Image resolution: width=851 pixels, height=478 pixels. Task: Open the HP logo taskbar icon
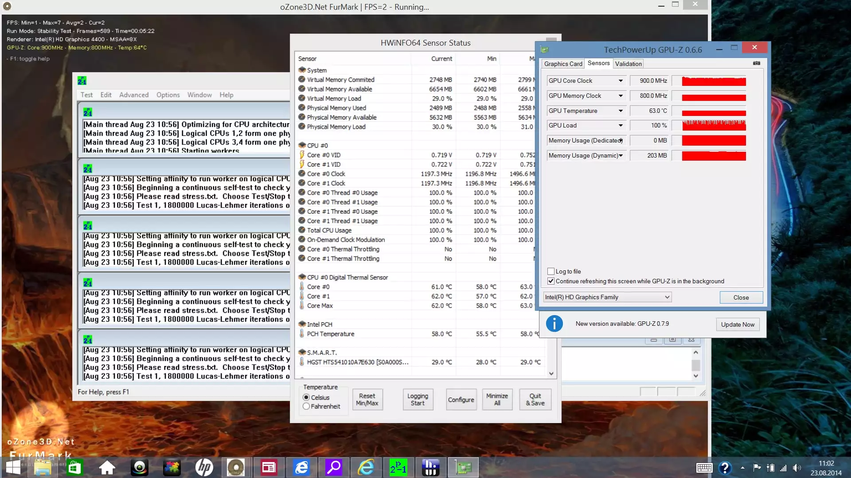204,467
